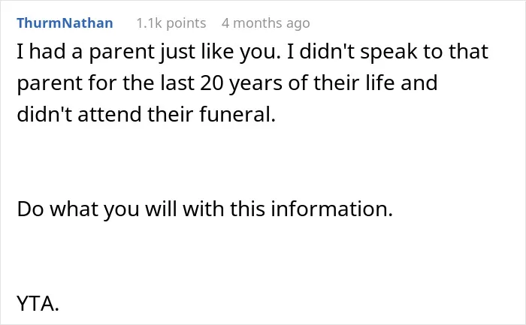
Task: Click the phrase didn't speak to that
Action: tap(394, 52)
